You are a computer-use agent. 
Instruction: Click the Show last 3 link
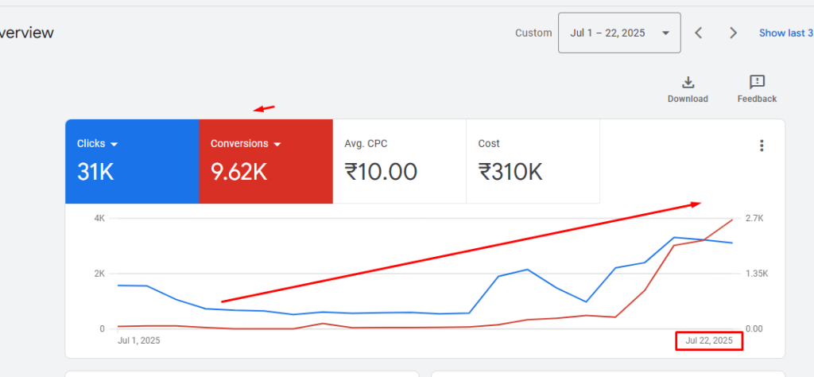(785, 33)
